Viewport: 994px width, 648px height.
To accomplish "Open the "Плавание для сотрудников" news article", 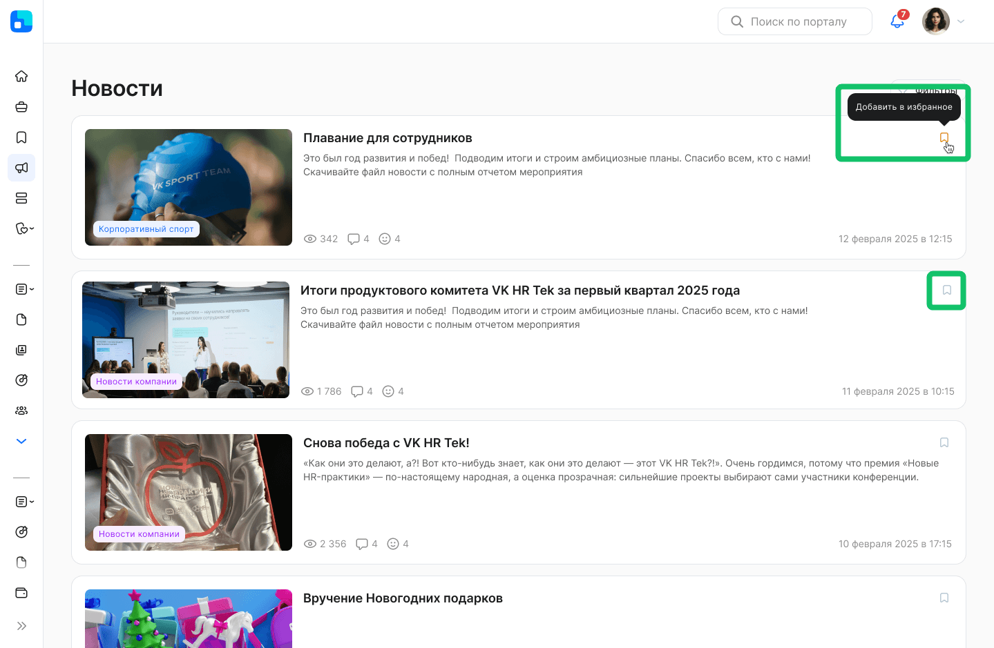I will [388, 138].
